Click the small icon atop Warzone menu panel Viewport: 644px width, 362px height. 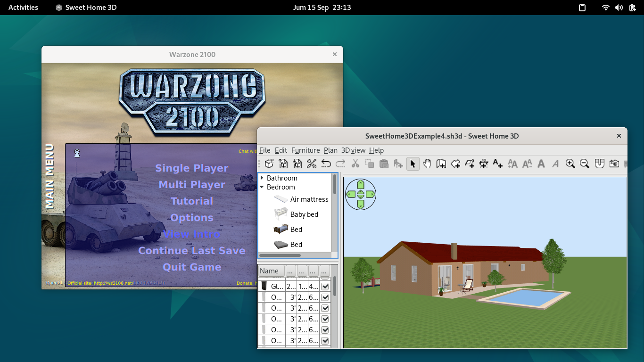point(77,153)
